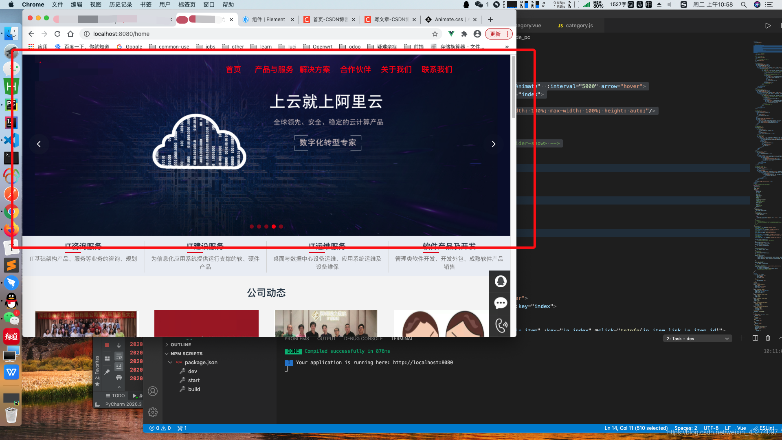Open Chrome extensions puzzle icon
This screenshot has height=440, width=782.
click(464, 34)
